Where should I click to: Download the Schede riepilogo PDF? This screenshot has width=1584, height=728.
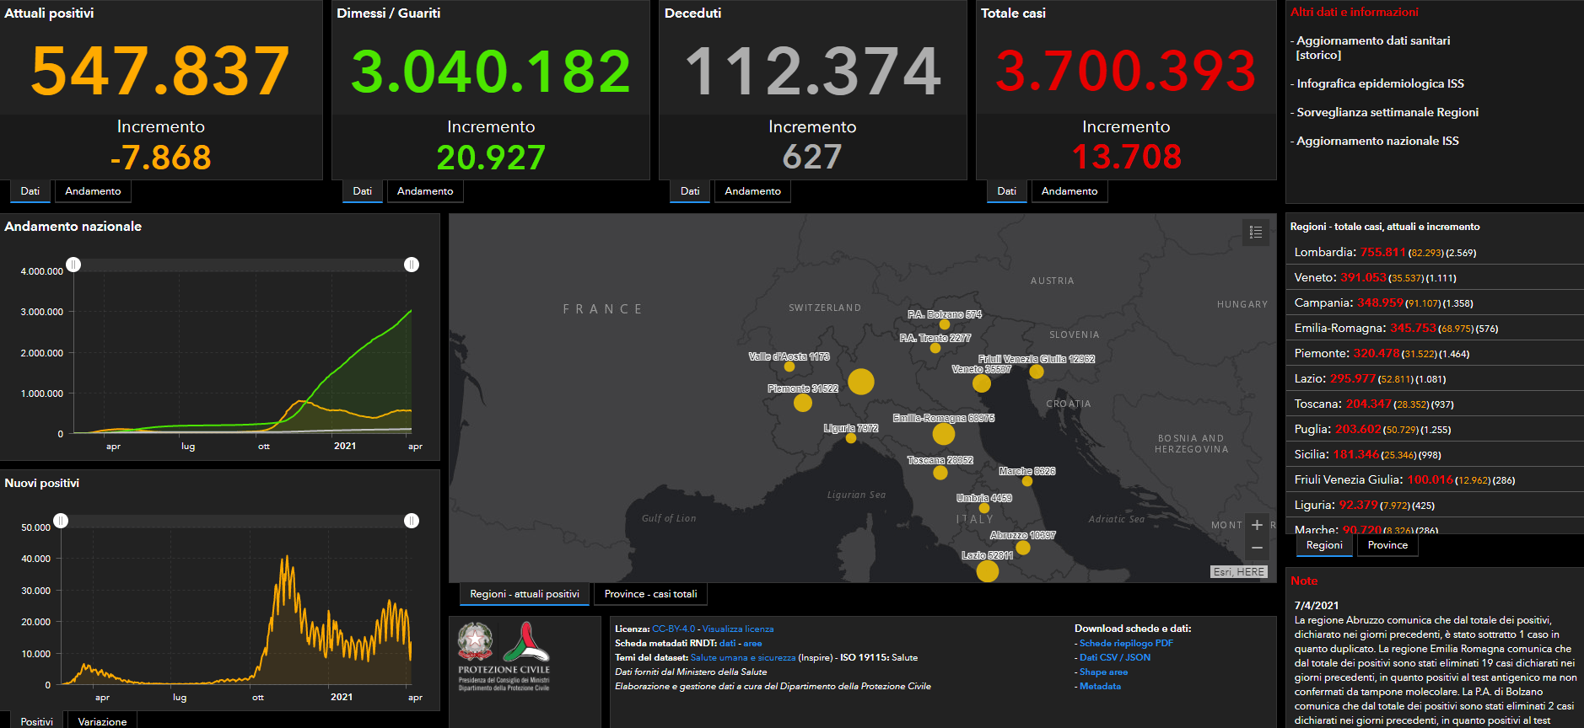pos(1126,643)
